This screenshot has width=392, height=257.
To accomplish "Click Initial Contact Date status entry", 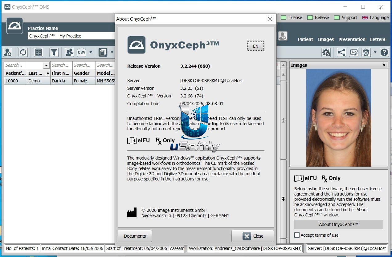I will coord(72,248).
